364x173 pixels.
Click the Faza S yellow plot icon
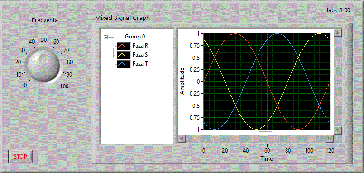(x=123, y=55)
